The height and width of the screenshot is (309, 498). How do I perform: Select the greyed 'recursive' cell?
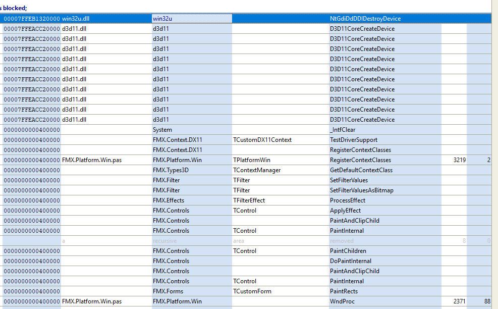[192, 241]
